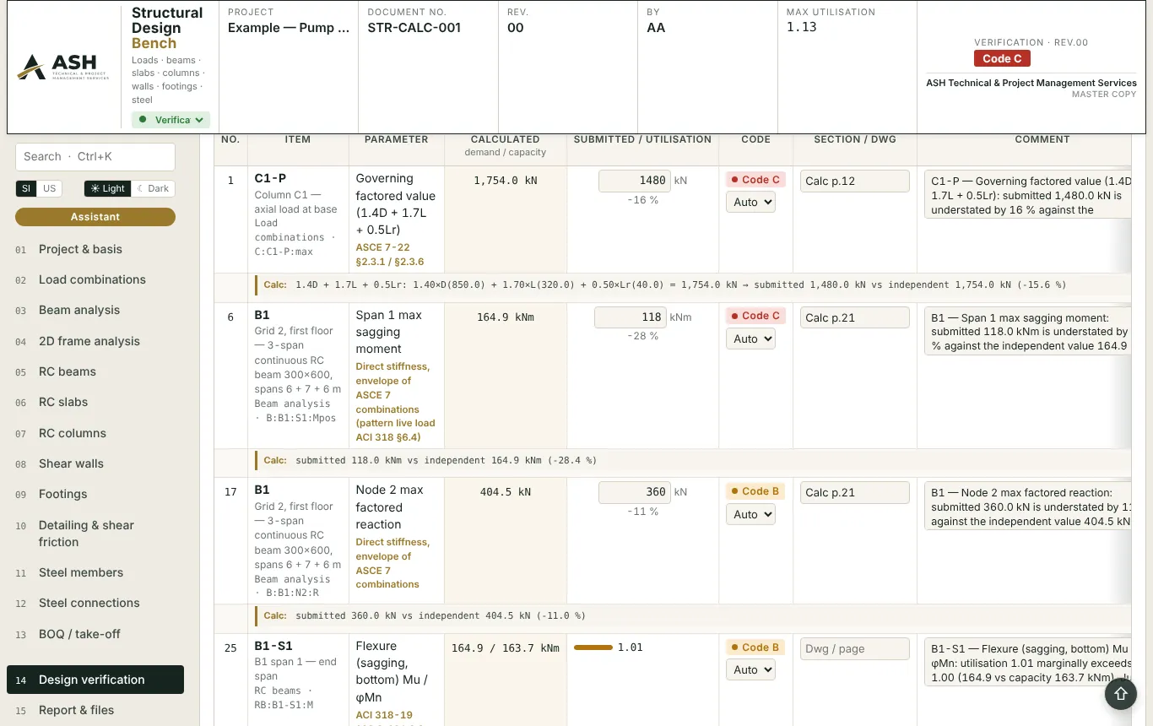The width and height of the screenshot is (1153, 726).
Task: Open RC slabs section
Action: coord(95,402)
